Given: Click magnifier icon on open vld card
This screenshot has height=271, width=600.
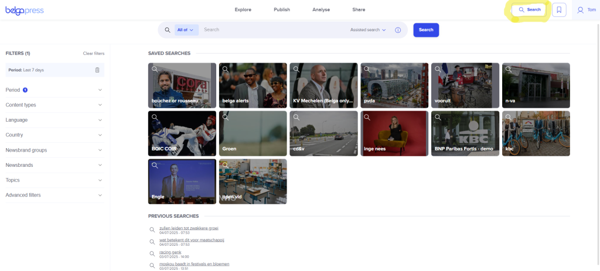Looking at the screenshot, I should tap(226, 165).
